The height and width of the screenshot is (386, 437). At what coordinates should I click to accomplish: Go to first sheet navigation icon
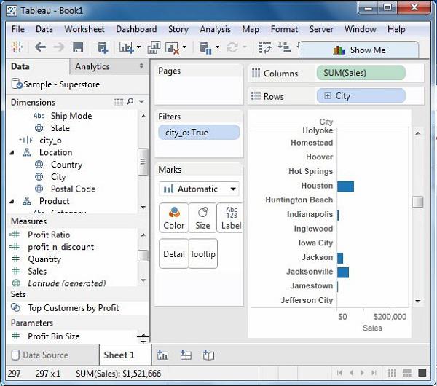[339, 373]
